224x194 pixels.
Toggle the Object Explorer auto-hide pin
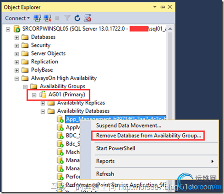click(x=163, y=7)
